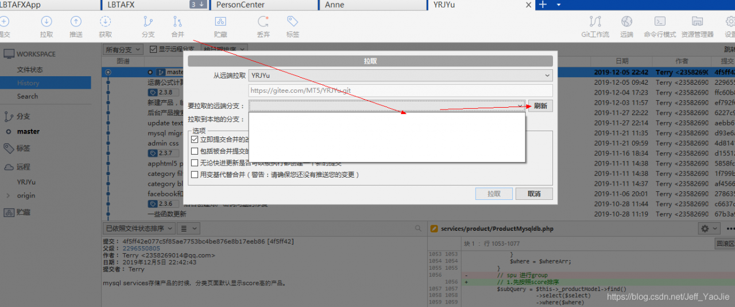This screenshot has height=307, width=735.
Task: Click the pending pulls badge on LBTAFX tab
Action: point(198,5)
